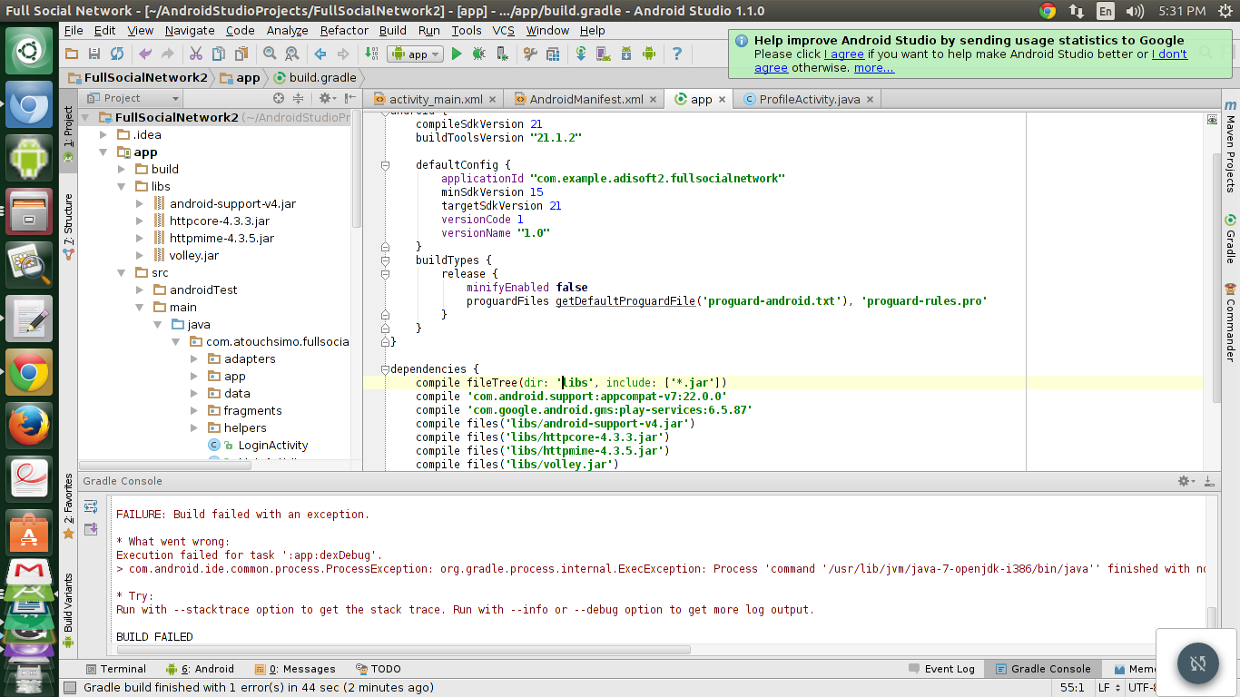Click the Undo arrow icon

point(145,54)
